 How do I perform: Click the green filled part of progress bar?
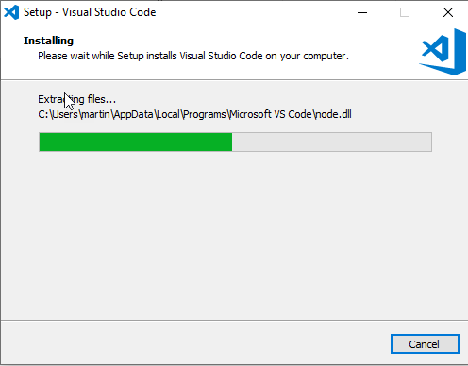click(x=136, y=142)
